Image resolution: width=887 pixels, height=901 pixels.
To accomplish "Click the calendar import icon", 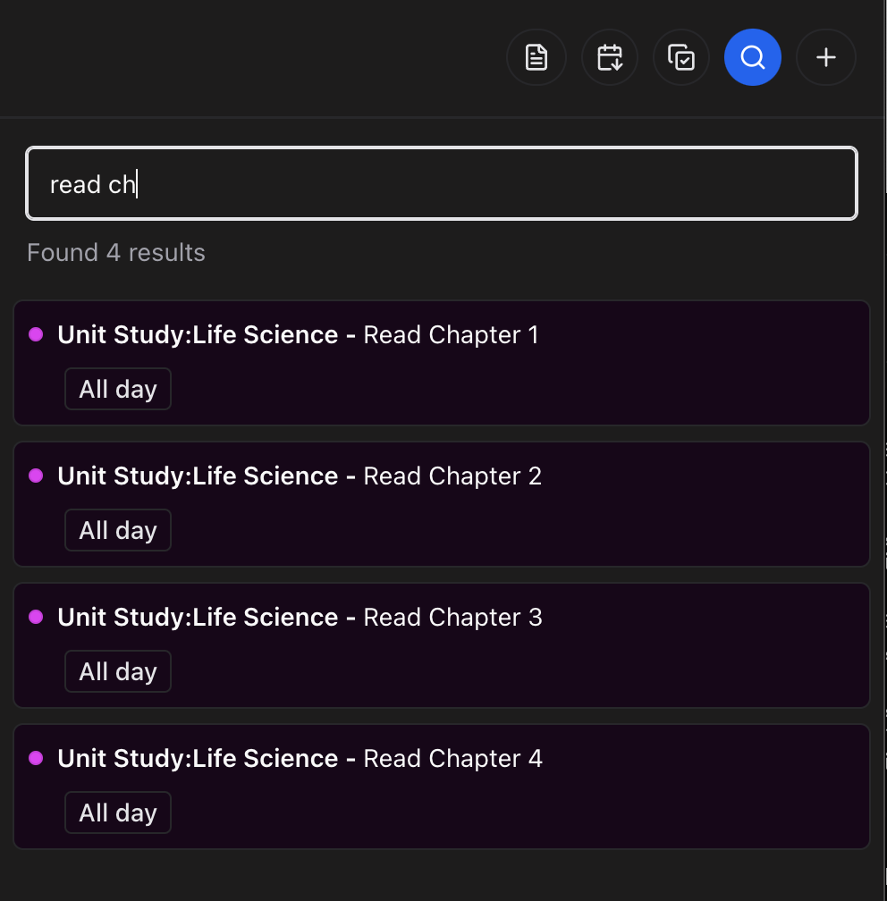I will tap(609, 58).
